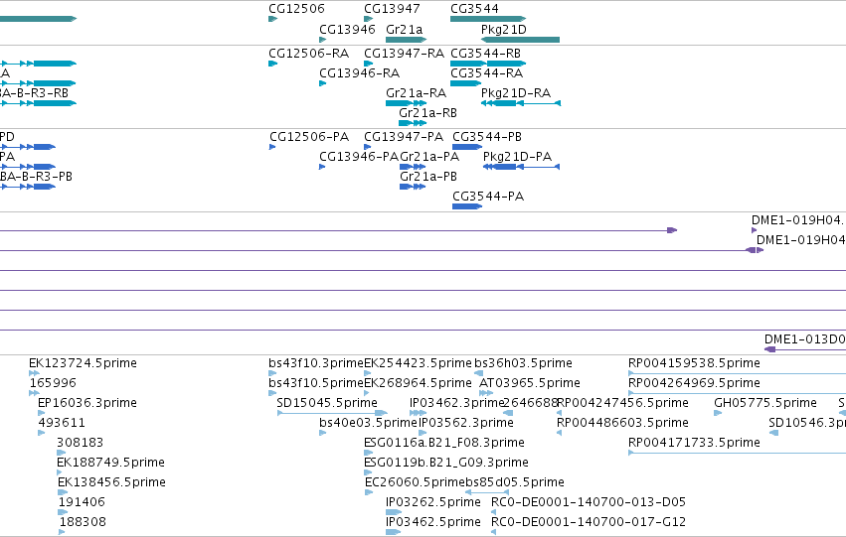Select the 308183 feature

click(x=80, y=443)
